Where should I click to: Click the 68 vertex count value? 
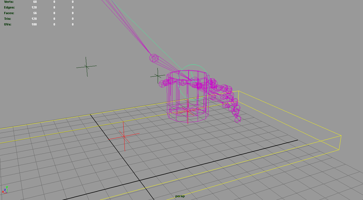(x=35, y=2)
